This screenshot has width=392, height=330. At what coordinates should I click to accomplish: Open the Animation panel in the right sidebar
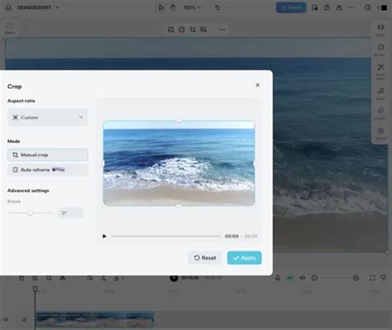coord(380,113)
